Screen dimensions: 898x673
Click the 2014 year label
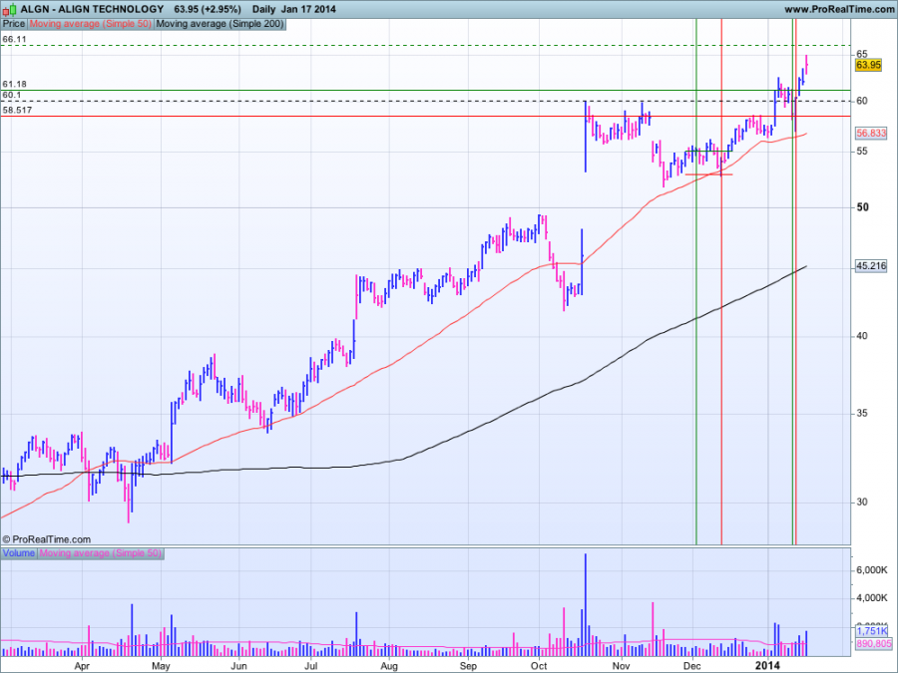click(x=767, y=665)
